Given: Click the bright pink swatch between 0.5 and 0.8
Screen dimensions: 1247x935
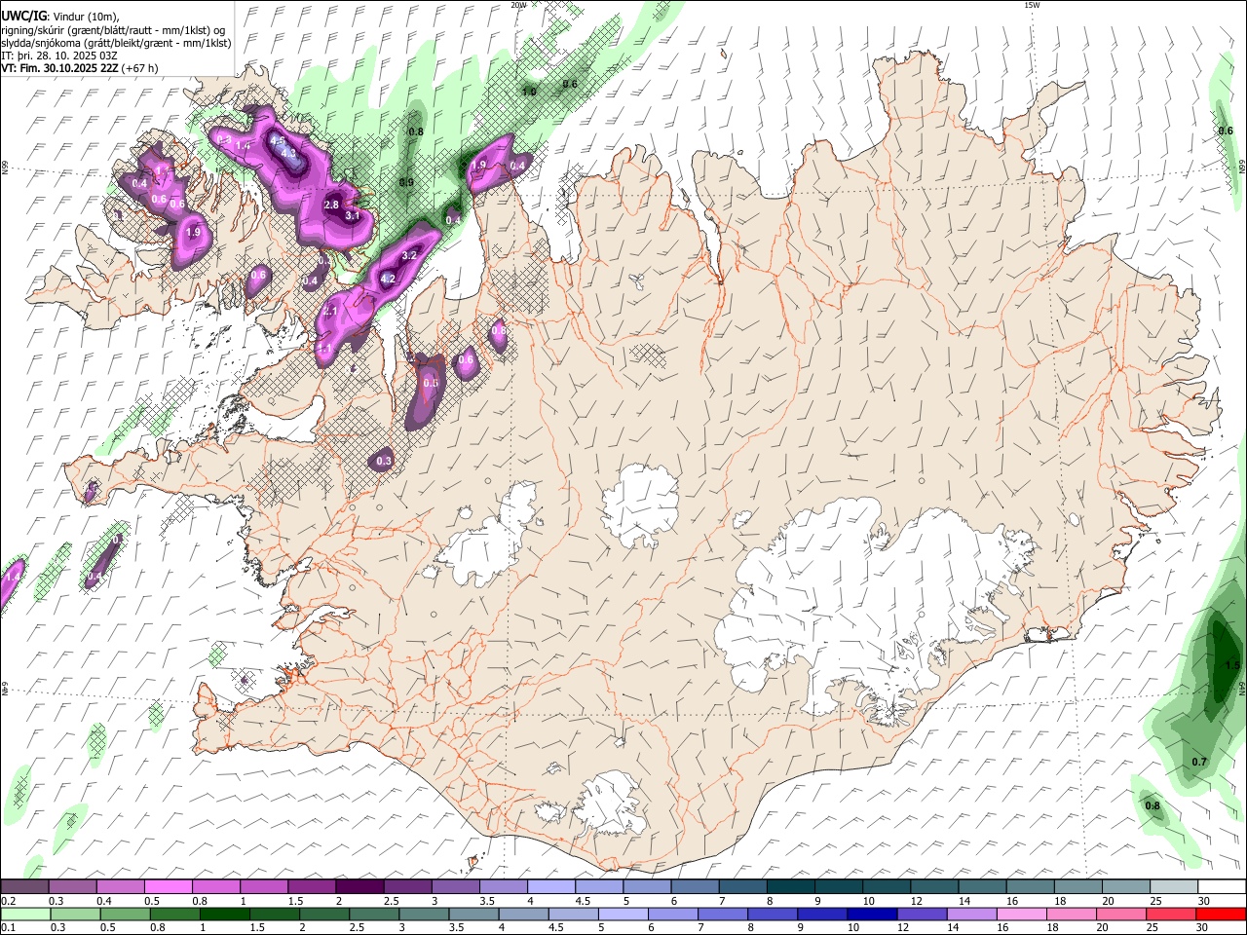Looking at the screenshot, I should pyautogui.click(x=168, y=886).
